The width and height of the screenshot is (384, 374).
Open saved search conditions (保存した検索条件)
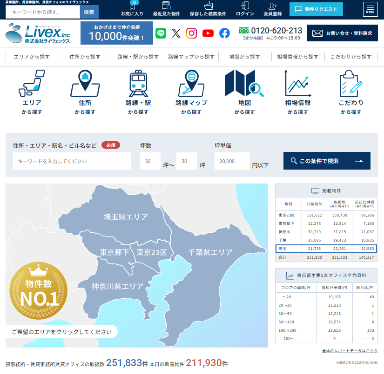208,8
